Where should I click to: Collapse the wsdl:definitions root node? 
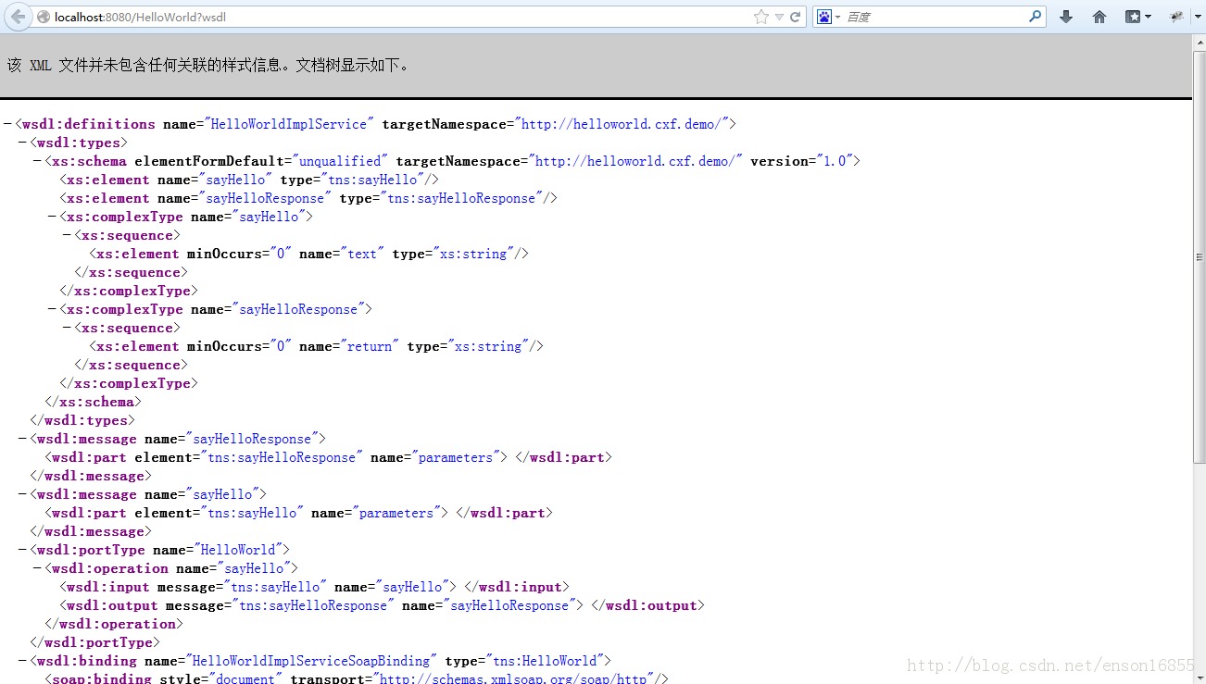click(7, 124)
